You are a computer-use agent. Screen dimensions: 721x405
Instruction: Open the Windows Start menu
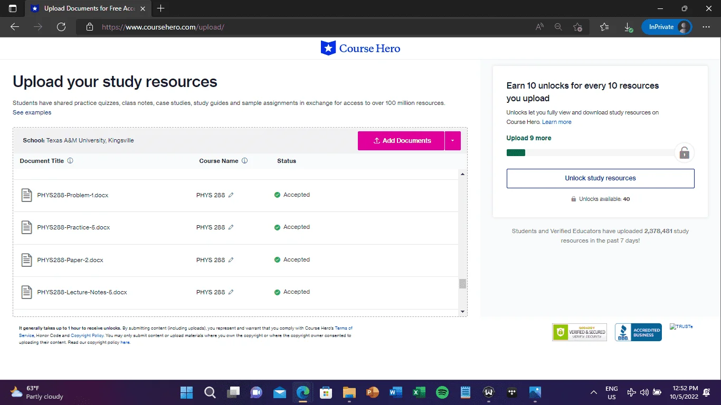click(187, 392)
